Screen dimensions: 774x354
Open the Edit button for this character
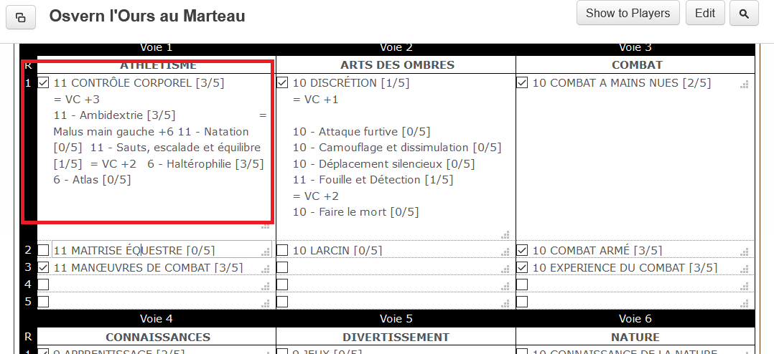tap(705, 14)
